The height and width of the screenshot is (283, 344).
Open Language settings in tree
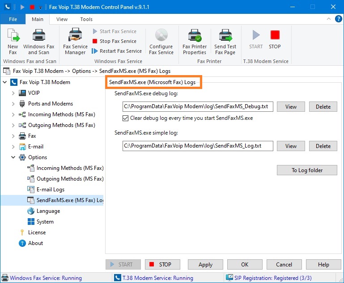coord(48,211)
